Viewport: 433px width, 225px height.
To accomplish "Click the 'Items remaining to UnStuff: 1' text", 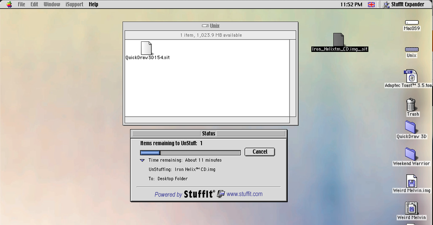I will point(171,143).
